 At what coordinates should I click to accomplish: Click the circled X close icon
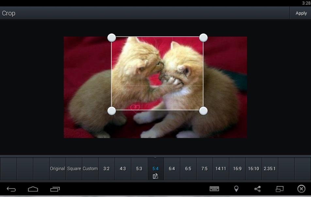tap(301, 189)
